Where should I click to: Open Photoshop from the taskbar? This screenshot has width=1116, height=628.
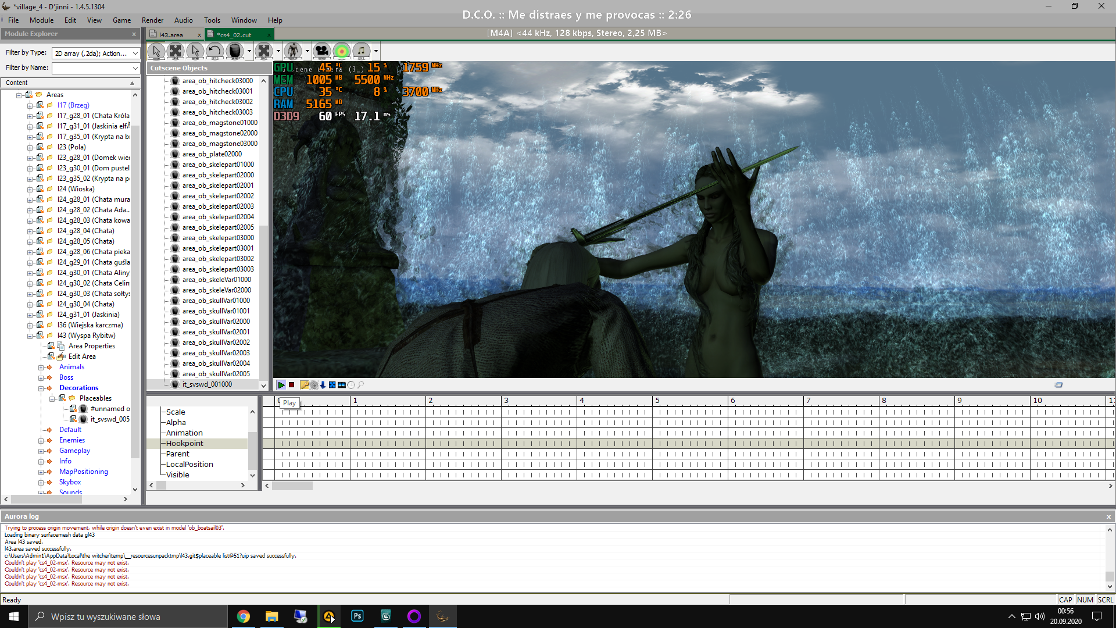(x=357, y=616)
